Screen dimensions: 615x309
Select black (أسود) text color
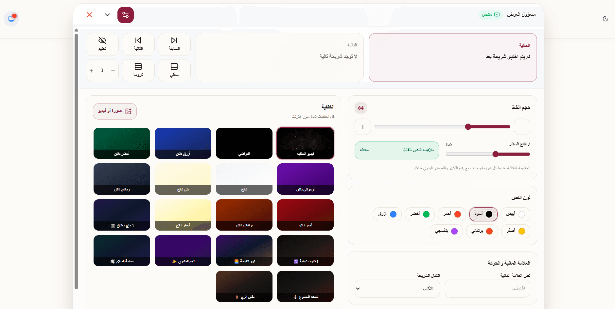coord(483,214)
